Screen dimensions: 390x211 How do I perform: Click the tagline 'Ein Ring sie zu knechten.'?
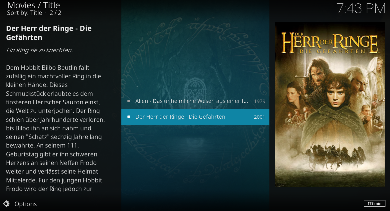(x=39, y=50)
